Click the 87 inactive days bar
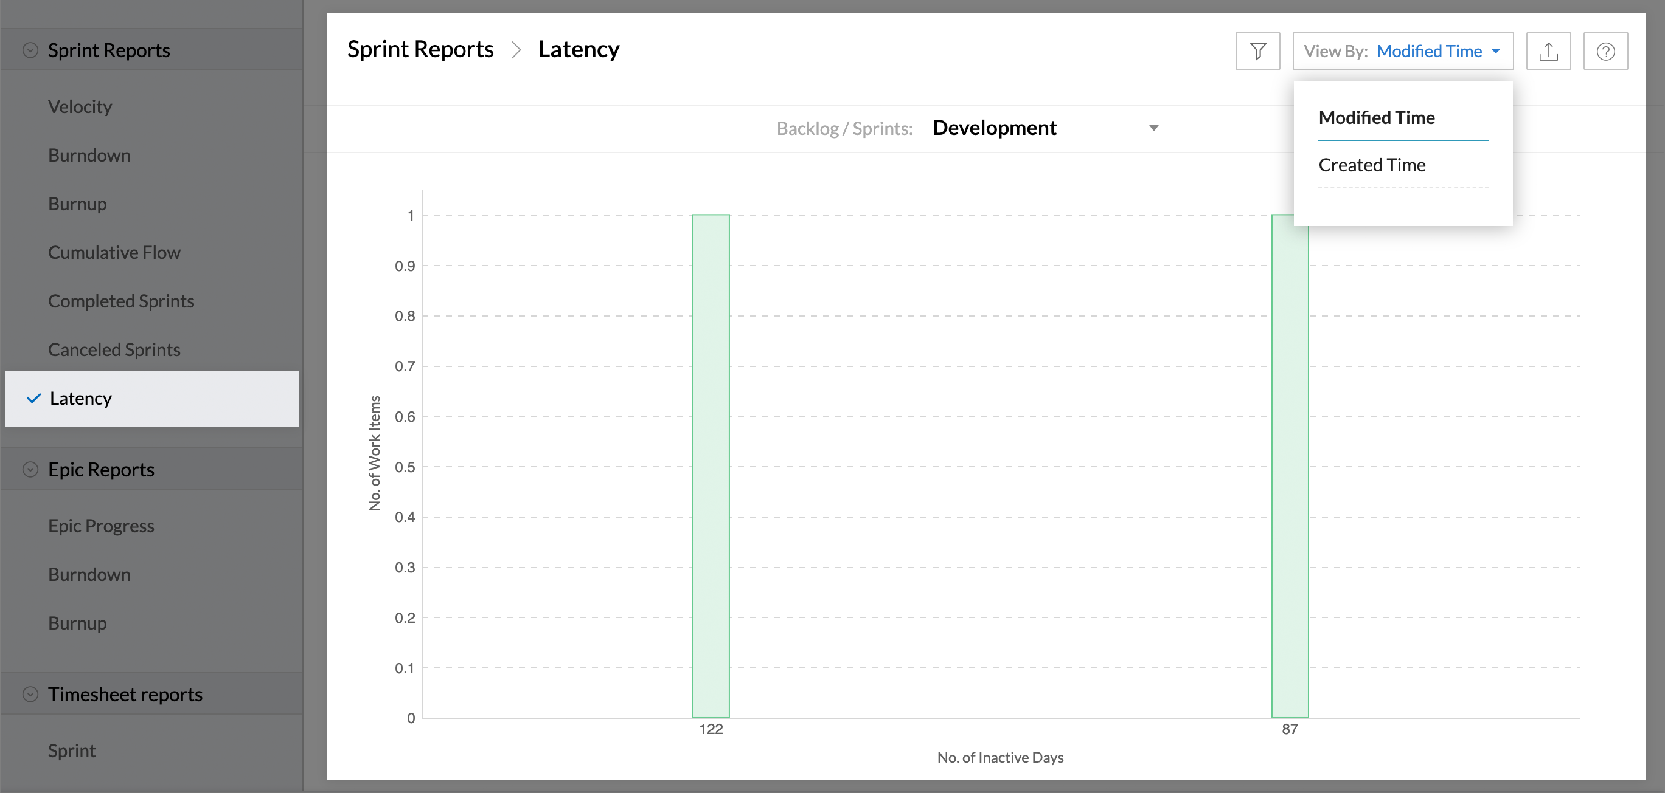 point(1290,472)
